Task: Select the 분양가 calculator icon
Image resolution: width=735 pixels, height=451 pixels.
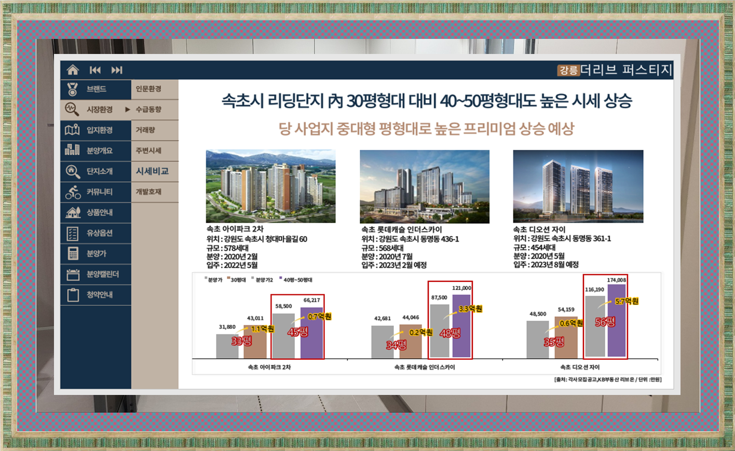Action: (x=73, y=254)
